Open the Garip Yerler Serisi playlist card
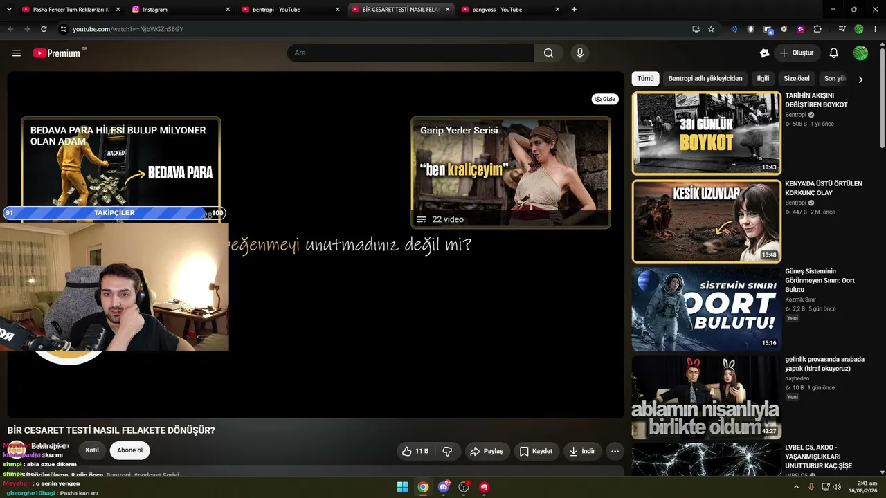Image resolution: width=886 pixels, height=498 pixels. click(511, 172)
